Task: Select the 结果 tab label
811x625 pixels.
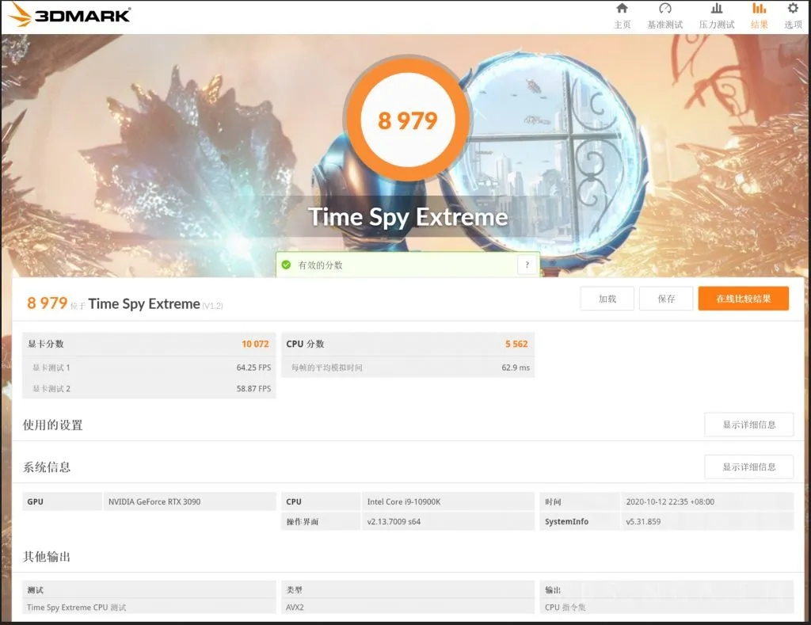Action: [760, 25]
